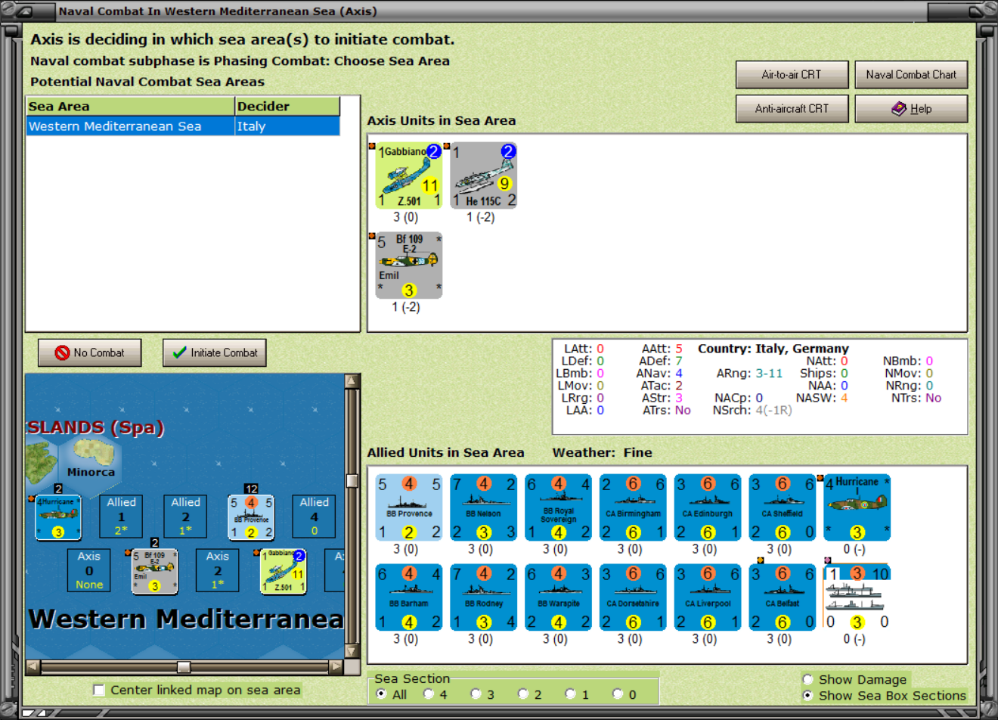Select the CA Sheffield cruiser counter

click(x=783, y=507)
